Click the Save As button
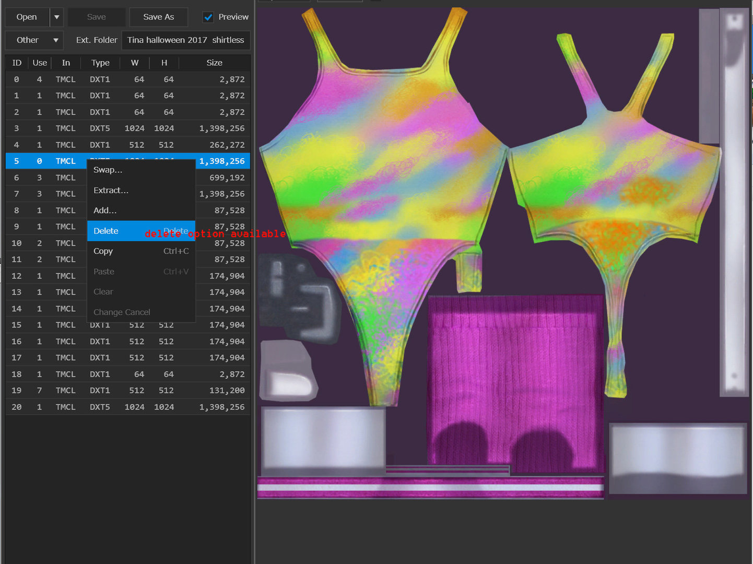The width and height of the screenshot is (753, 564). point(159,17)
